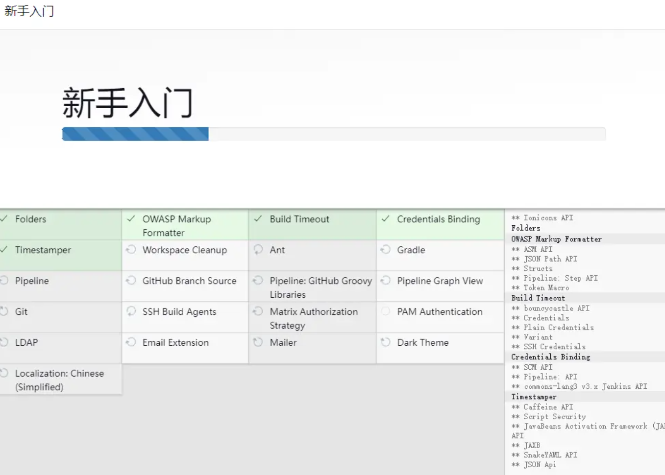Click the faint status icon beside PAM Authentication
The image size is (665, 475).
[386, 311]
